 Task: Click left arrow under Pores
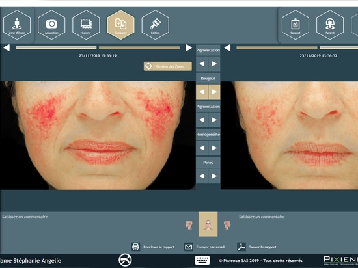[202, 176]
